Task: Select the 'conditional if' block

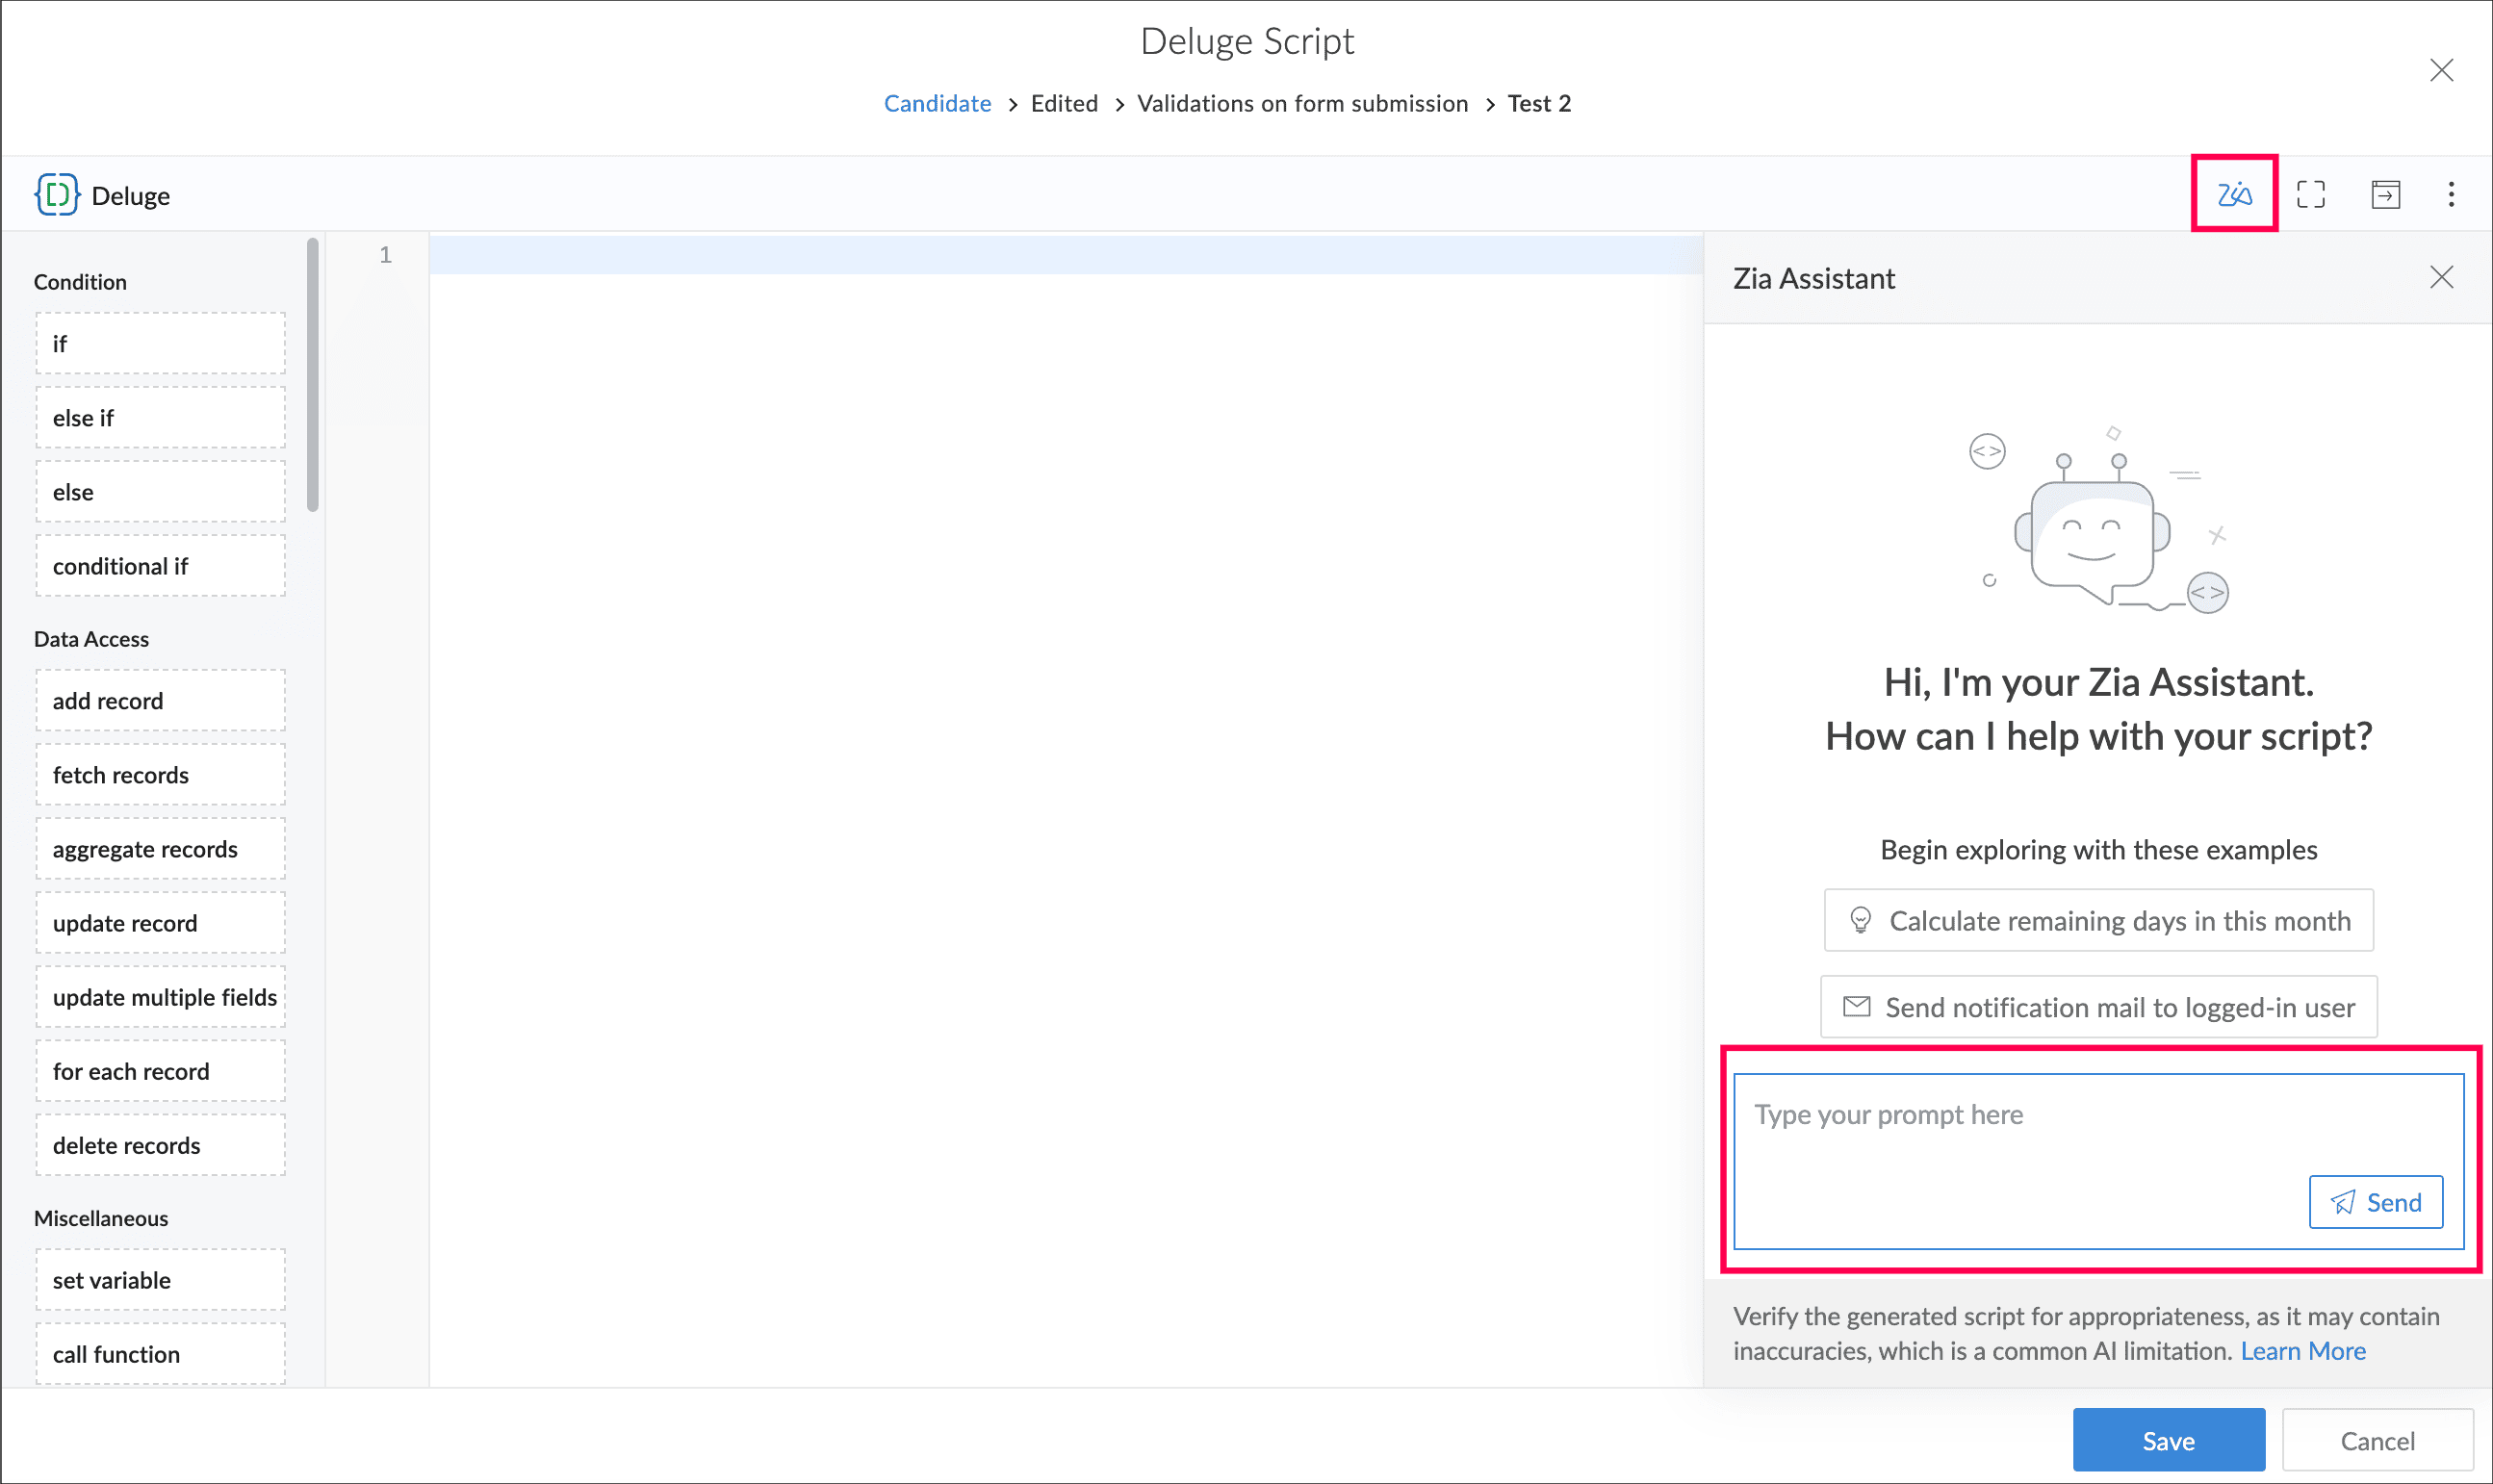Action: (x=160, y=565)
